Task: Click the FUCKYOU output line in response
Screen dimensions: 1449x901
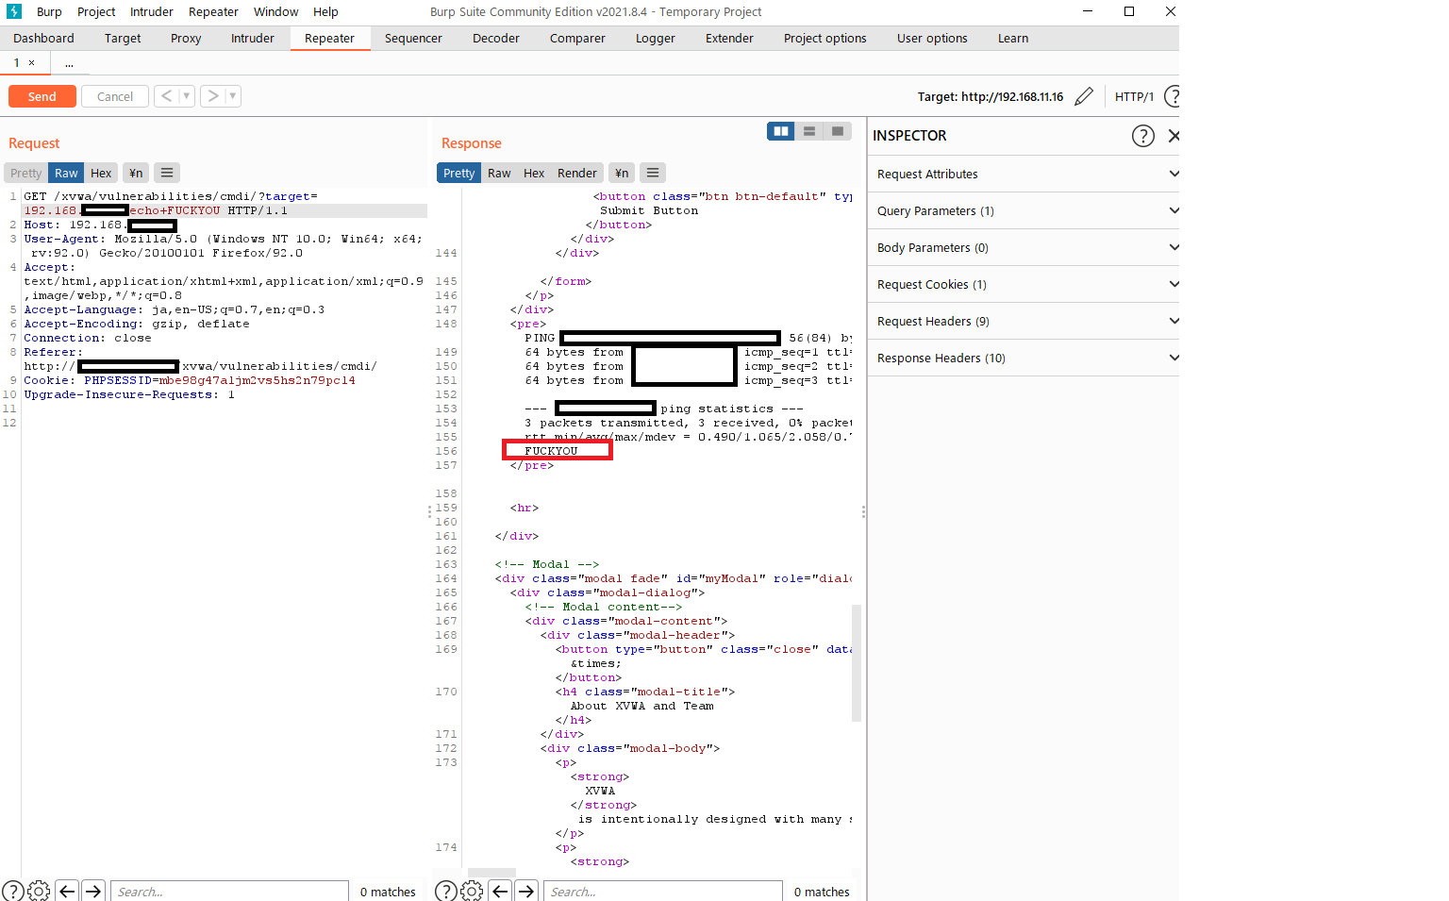Action: click(552, 451)
